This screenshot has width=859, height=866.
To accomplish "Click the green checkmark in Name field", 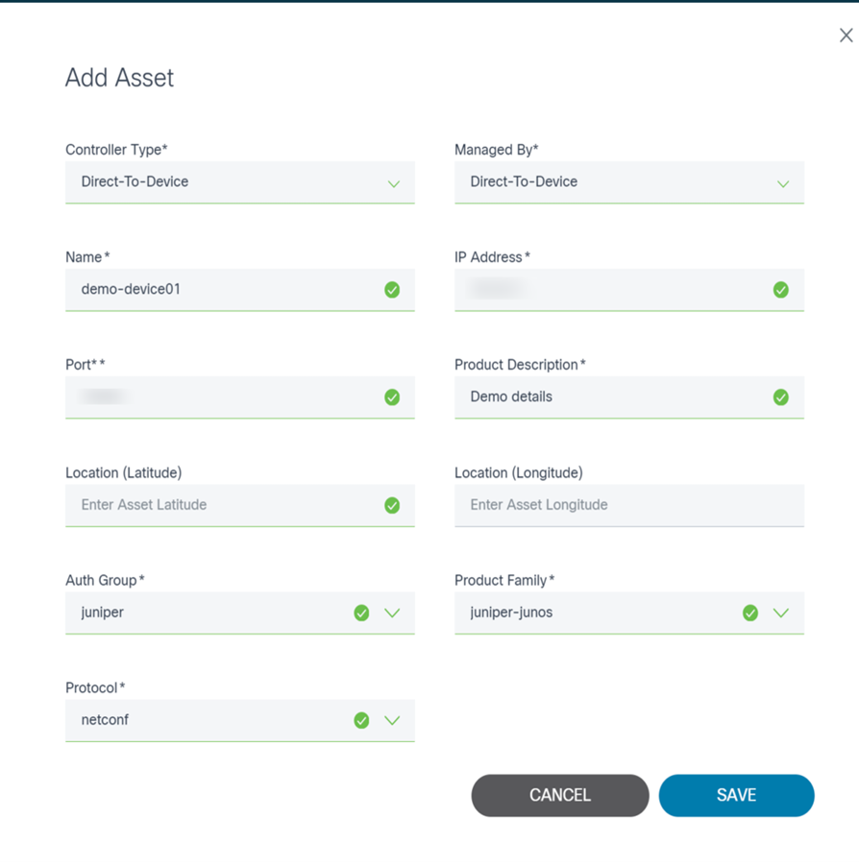I will coord(392,289).
